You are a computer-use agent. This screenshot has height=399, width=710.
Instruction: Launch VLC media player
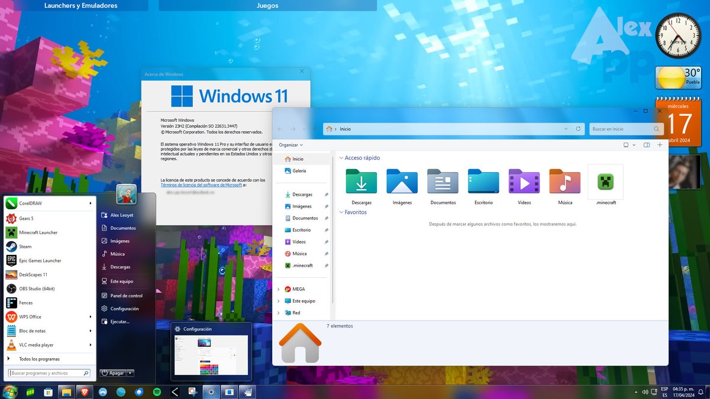[x=50, y=345]
